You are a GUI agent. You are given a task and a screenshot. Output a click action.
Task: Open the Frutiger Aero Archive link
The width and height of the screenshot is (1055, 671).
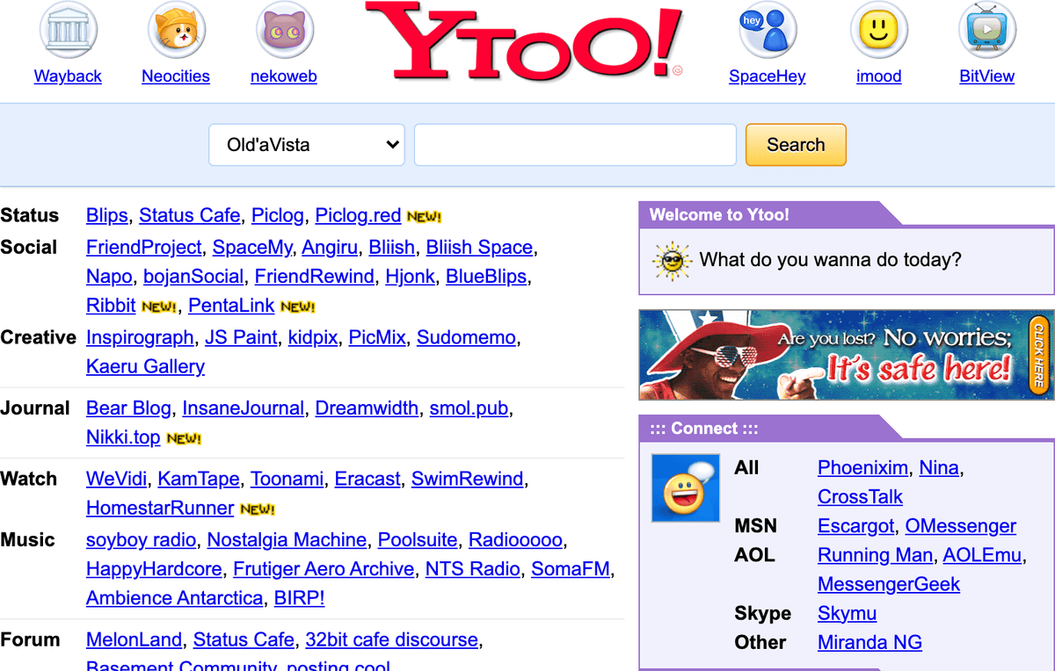pos(324,569)
